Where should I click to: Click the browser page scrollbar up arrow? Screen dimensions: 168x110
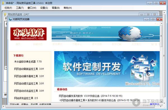(161, 23)
